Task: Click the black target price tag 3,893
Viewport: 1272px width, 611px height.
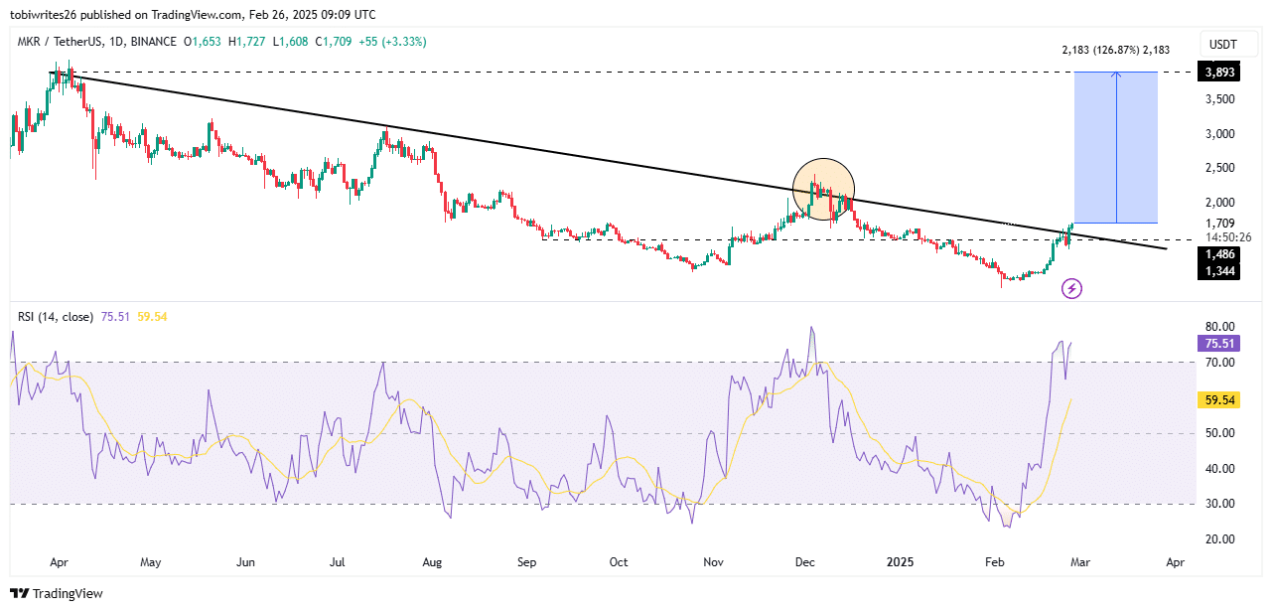Action: click(x=1216, y=72)
